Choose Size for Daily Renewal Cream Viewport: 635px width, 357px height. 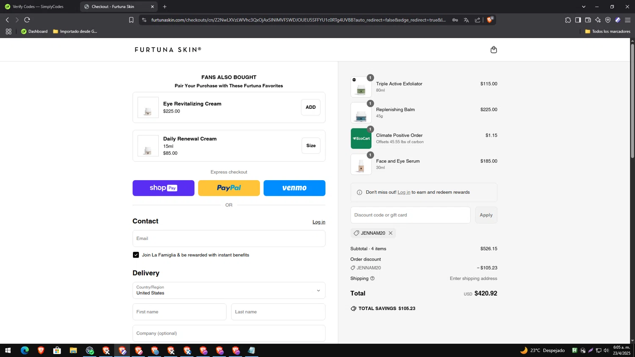(x=311, y=146)
